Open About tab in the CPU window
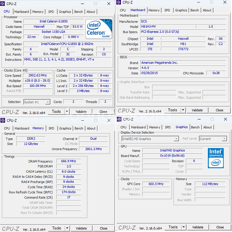 [91, 12]
